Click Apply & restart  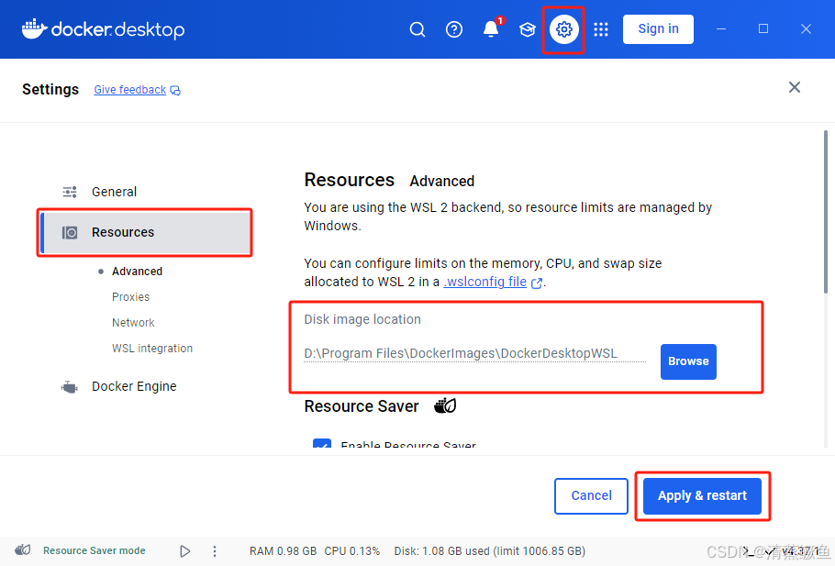tap(702, 495)
